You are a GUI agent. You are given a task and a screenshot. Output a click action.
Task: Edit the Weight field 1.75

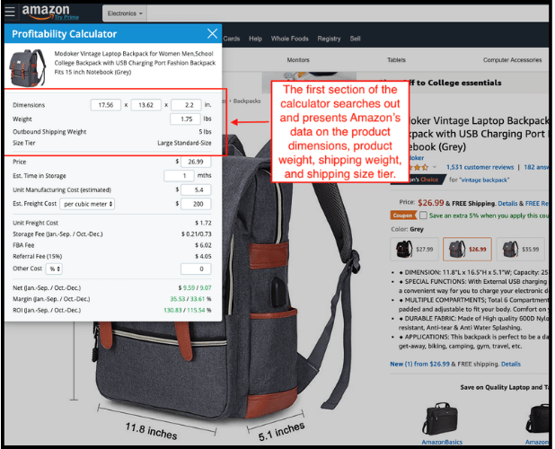pos(185,119)
